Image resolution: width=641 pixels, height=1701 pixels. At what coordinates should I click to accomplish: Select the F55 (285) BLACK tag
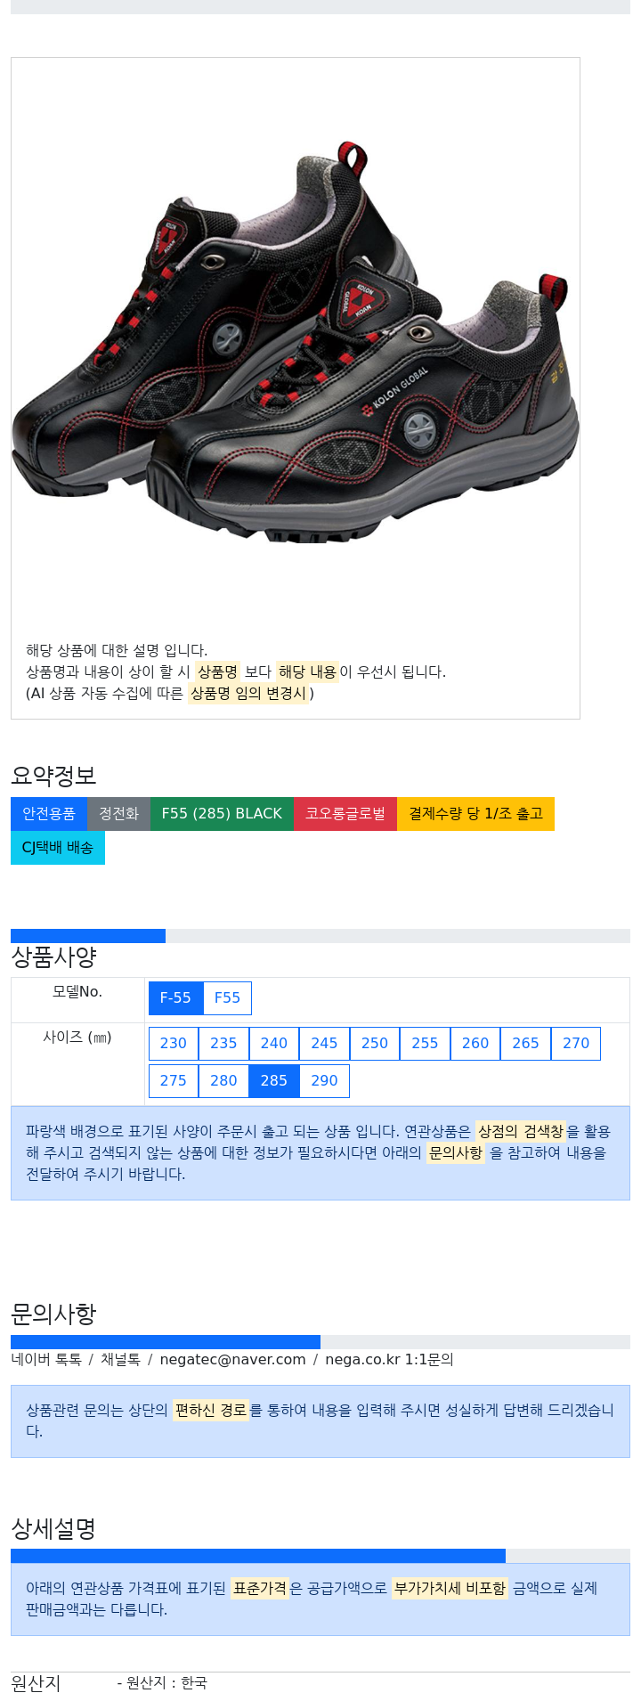point(222,813)
